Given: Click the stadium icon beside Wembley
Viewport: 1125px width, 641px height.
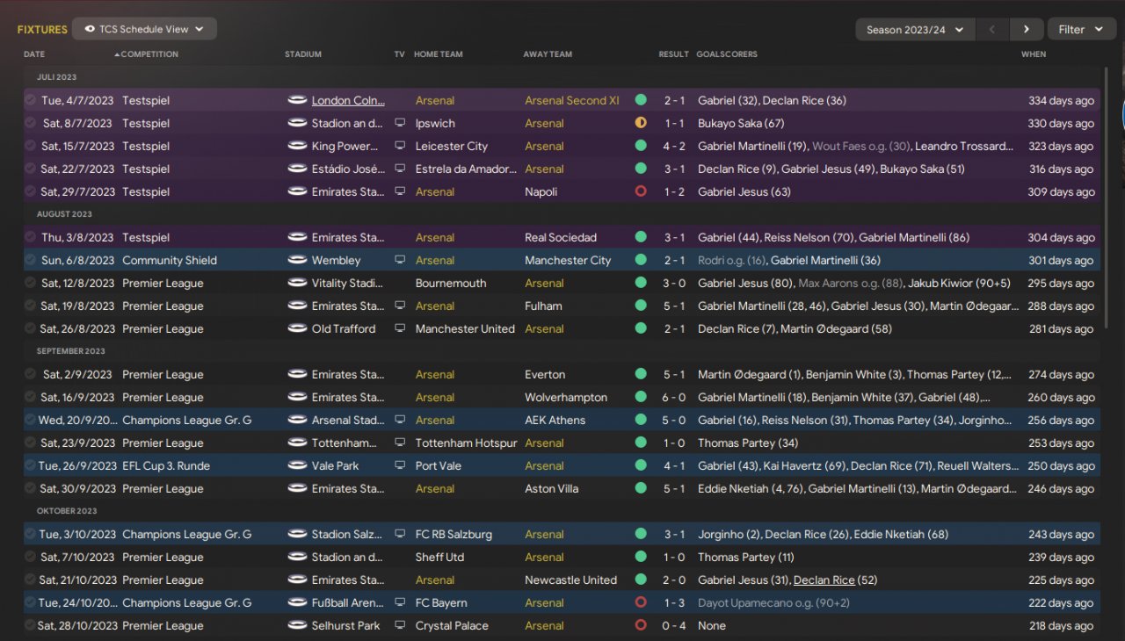Looking at the screenshot, I should (297, 261).
